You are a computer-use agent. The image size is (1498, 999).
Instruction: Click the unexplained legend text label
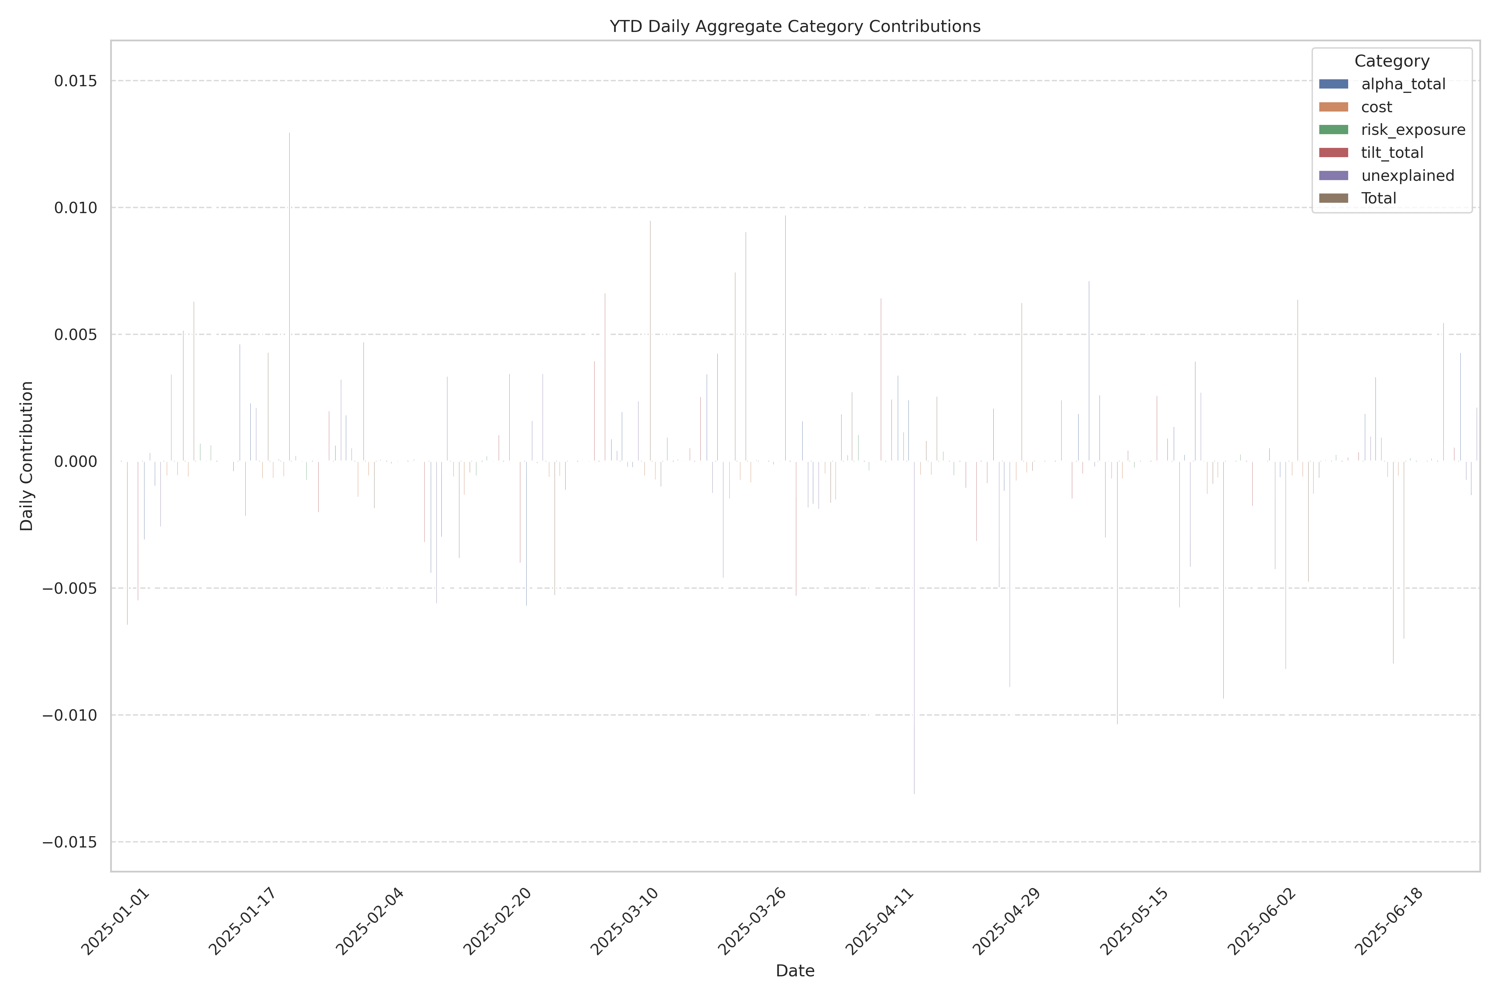pyautogui.click(x=1407, y=176)
